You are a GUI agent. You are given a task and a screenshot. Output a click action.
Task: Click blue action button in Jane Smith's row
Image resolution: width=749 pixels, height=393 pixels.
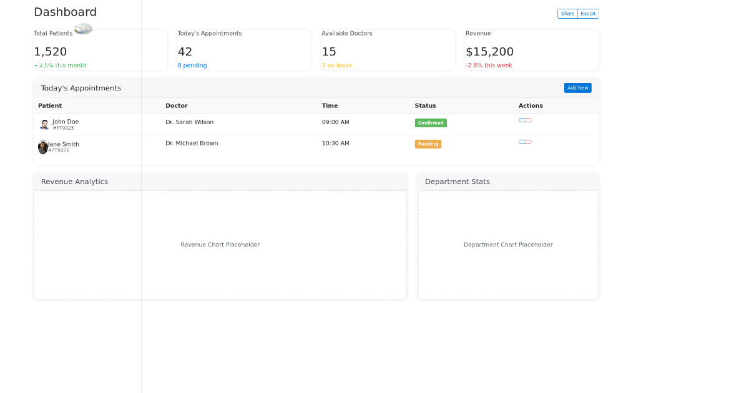coord(522,142)
